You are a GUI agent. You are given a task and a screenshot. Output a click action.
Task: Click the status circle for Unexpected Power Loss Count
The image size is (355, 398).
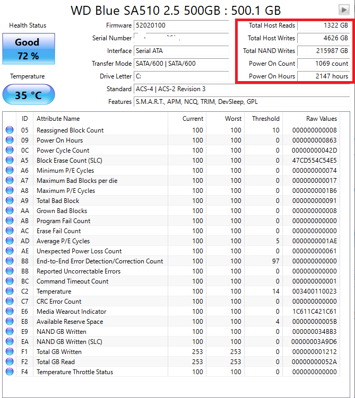10,251
